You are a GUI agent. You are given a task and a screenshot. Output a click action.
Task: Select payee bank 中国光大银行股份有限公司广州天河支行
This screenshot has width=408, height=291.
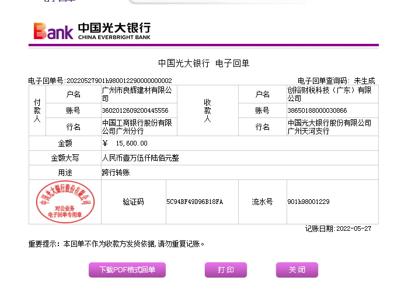tap(329, 127)
